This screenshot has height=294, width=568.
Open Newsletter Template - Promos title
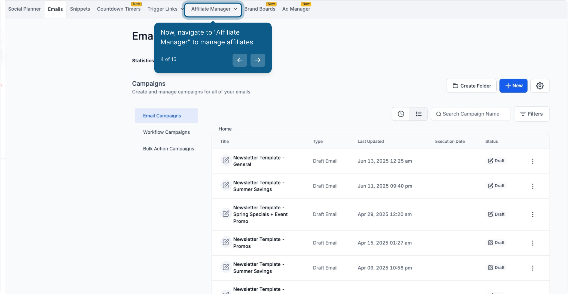point(259,243)
